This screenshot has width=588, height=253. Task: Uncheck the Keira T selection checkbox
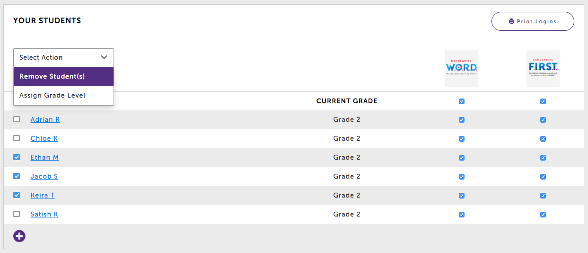coord(17,195)
